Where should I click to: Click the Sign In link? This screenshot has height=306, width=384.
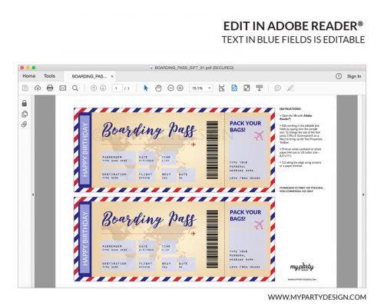(354, 76)
